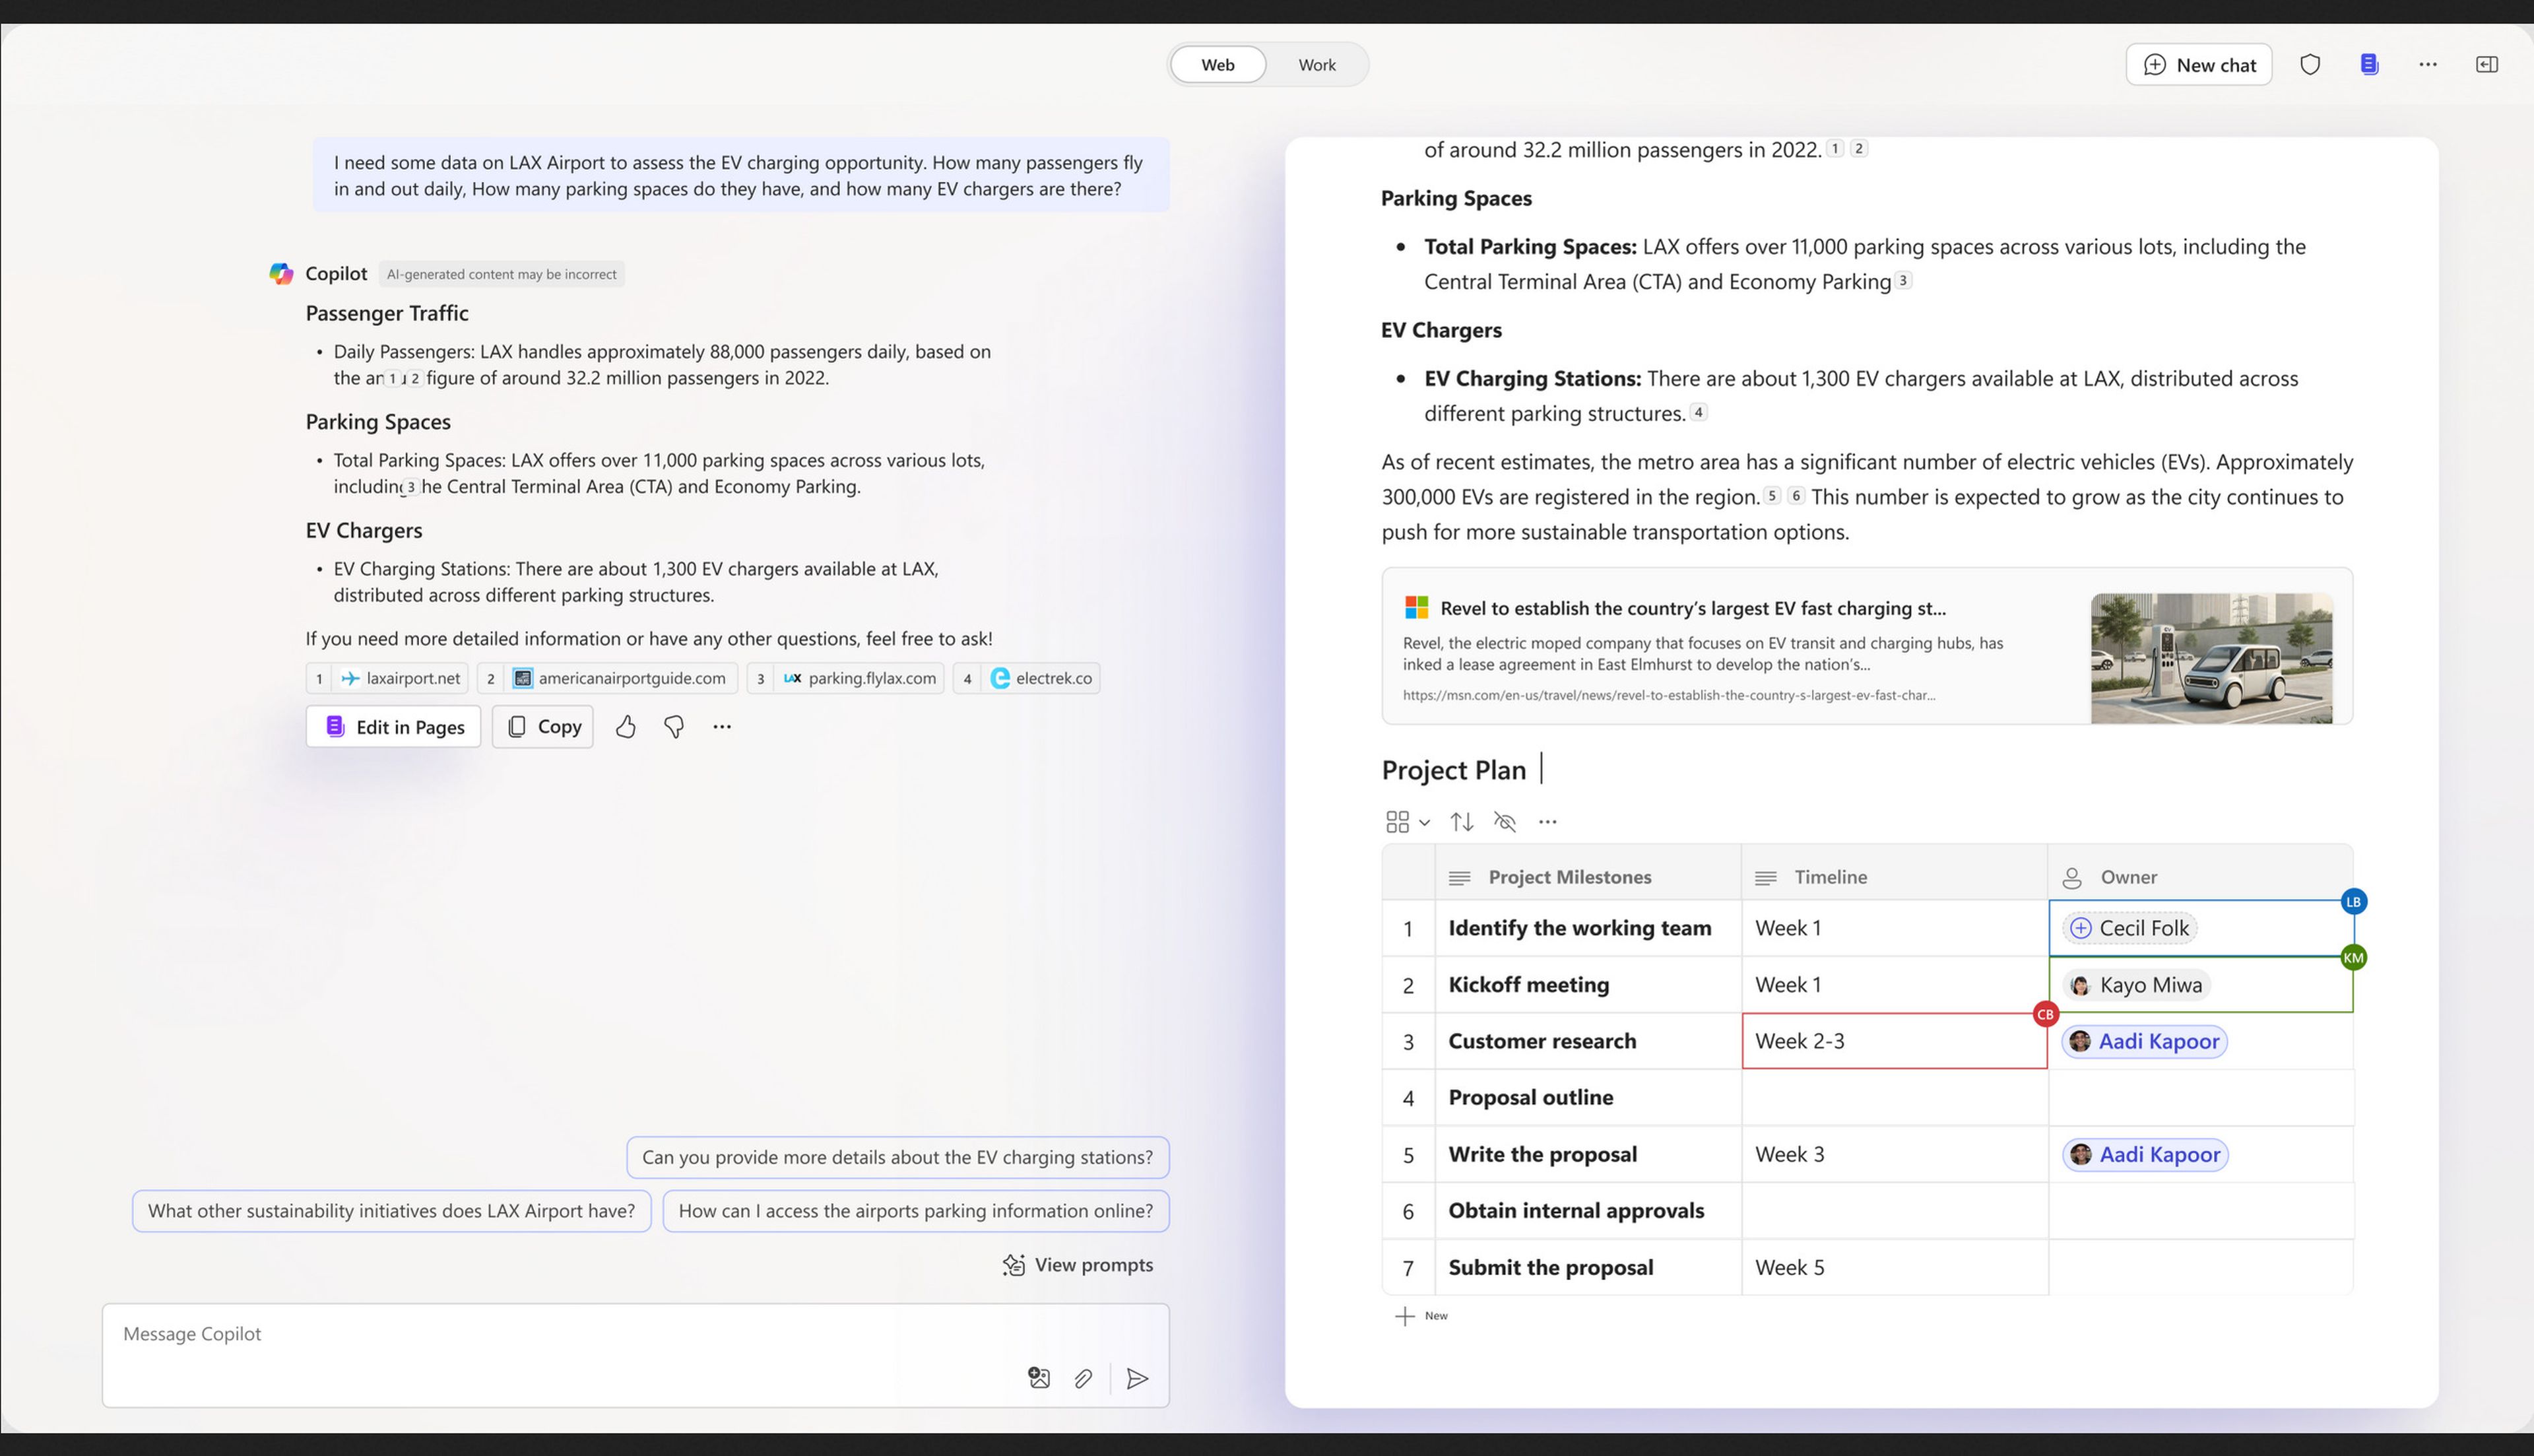Copy the Copilot response
This screenshot has height=1456, width=2534.
(543, 727)
